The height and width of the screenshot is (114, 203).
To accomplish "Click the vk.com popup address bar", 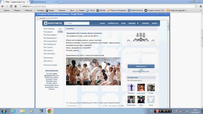I will point(102,18).
